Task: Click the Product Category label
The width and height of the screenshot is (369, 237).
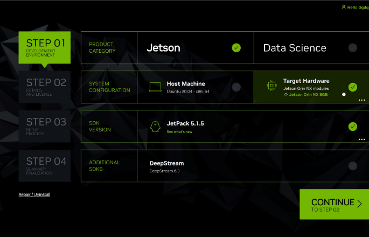Action: (x=102, y=47)
